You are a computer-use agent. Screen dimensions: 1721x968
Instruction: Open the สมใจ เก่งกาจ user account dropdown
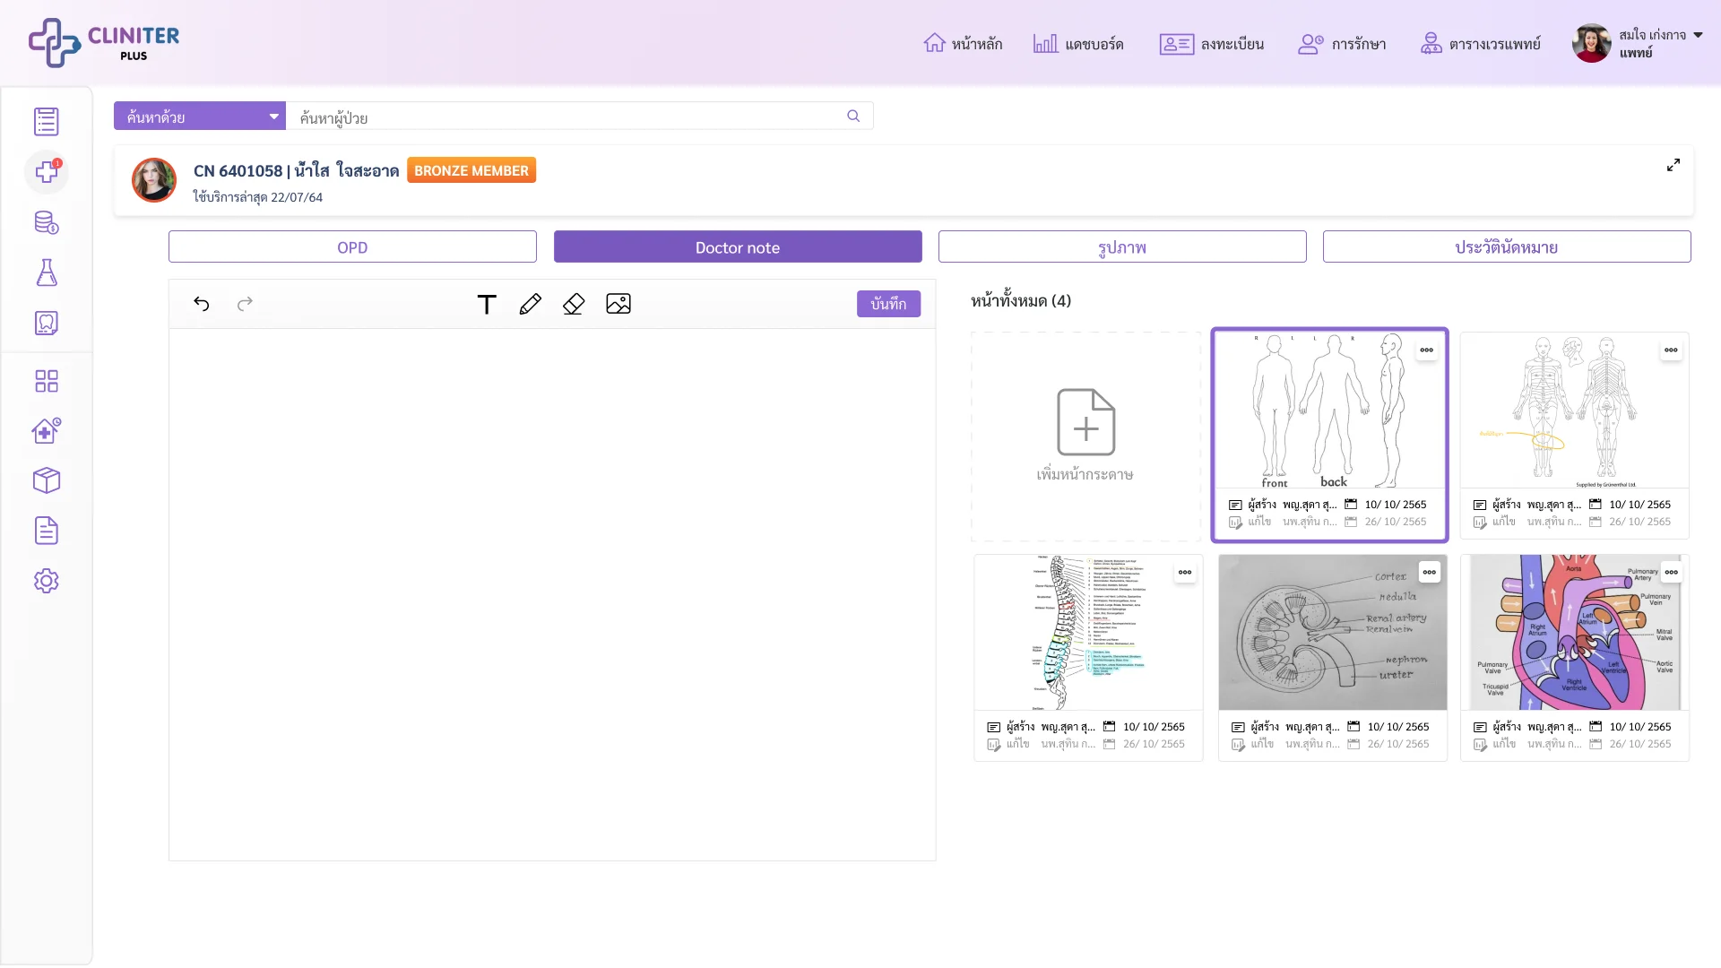pyautogui.click(x=1637, y=43)
